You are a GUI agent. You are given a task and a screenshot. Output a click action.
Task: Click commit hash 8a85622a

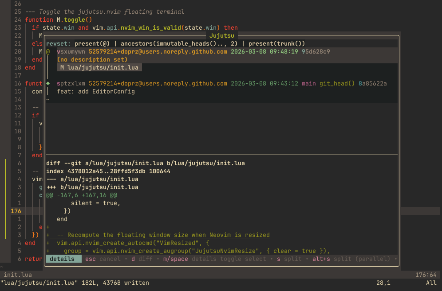[x=372, y=84]
